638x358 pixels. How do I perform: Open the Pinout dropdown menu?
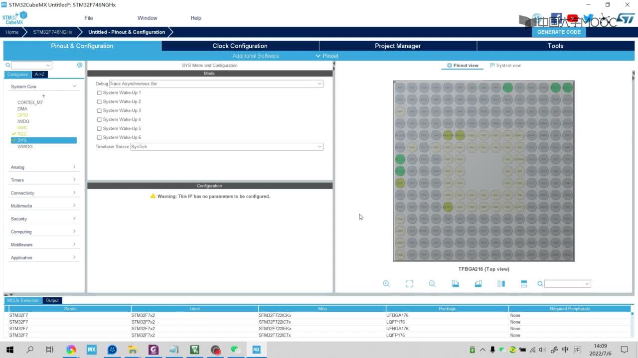click(x=327, y=56)
